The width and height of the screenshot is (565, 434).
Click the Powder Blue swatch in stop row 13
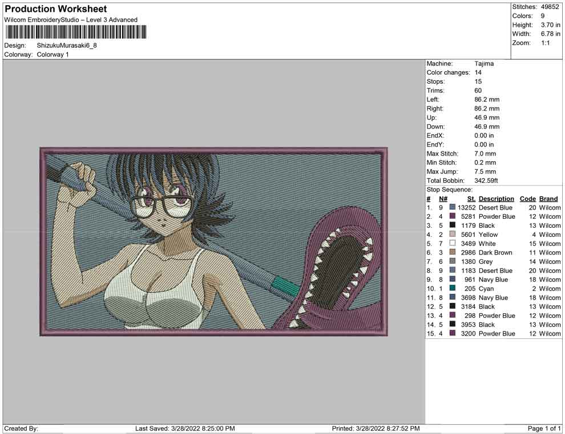(x=452, y=315)
